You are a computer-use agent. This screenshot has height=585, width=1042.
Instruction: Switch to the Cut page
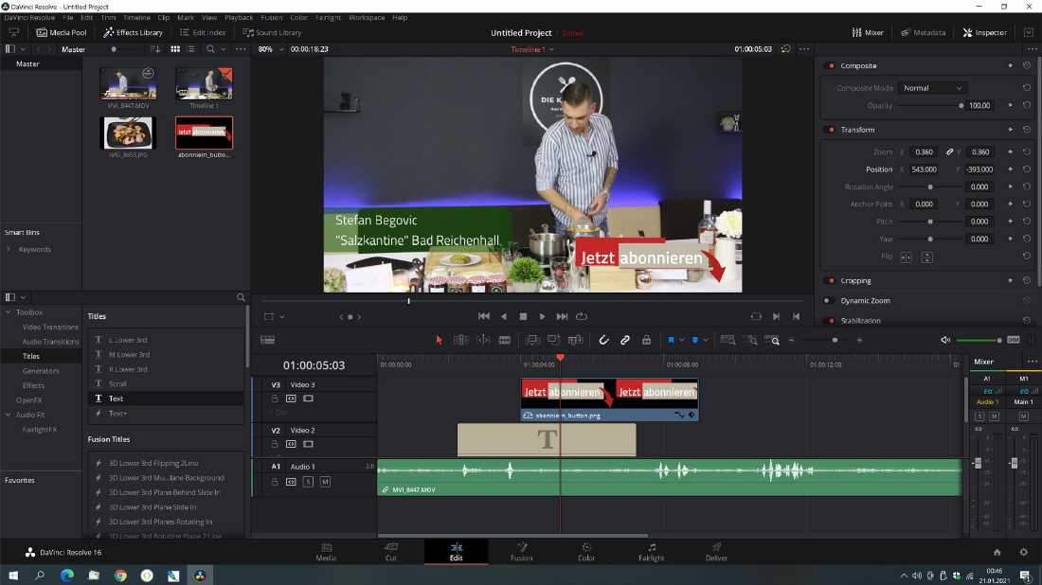[390, 552]
